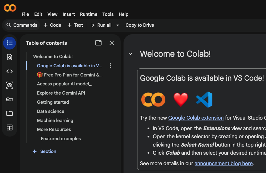This screenshot has height=173, width=266.
Task: Open the announcement blog here link
Action: click(224, 164)
